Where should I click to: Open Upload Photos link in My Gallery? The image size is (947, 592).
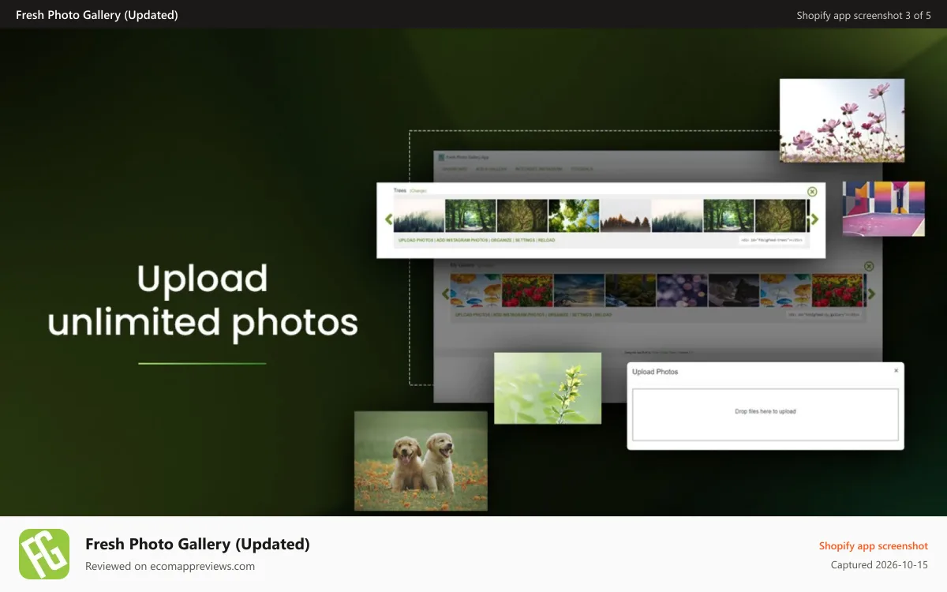coord(472,315)
